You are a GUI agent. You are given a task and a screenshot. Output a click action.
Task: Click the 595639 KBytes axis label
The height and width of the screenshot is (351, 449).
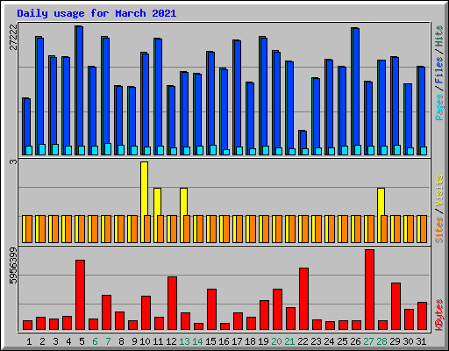[13, 266]
